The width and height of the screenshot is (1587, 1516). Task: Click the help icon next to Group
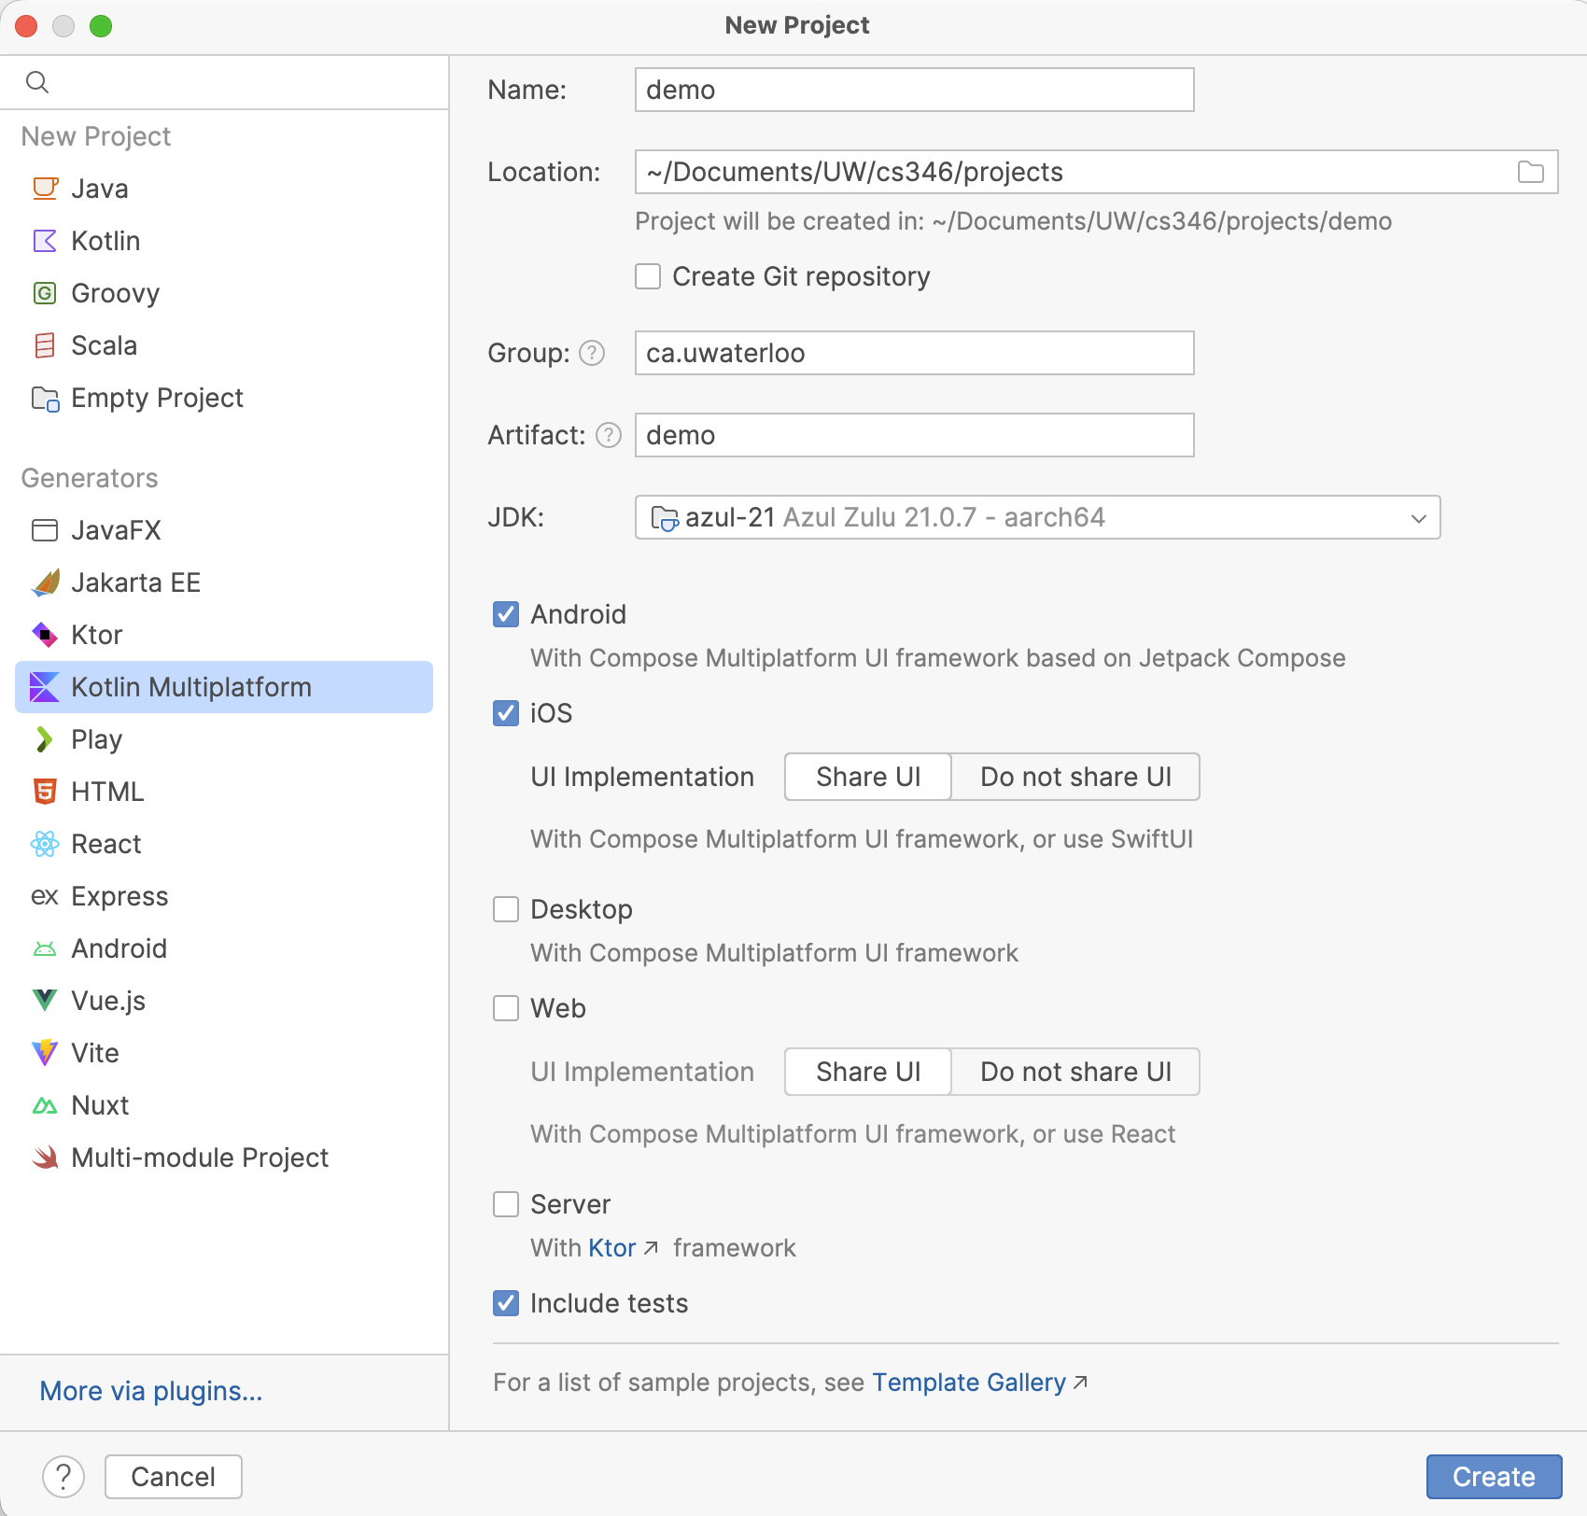click(x=592, y=353)
